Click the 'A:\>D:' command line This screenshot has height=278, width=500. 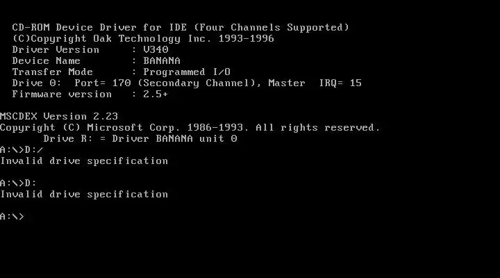(18, 183)
